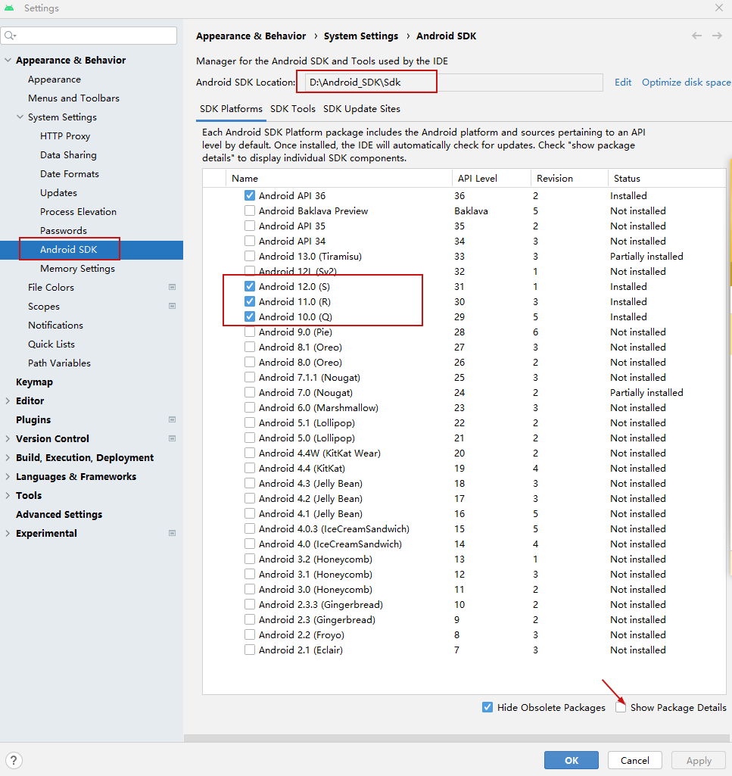The image size is (732, 776).
Task: Check Android 13.0 (Tiramisu) checkbox
Action: 250,257
